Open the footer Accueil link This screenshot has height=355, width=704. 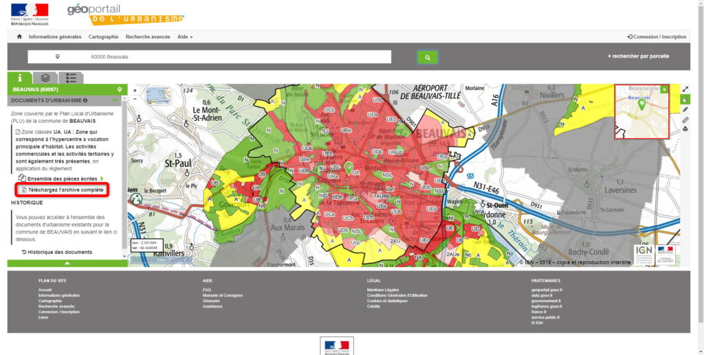pos(45,290)
